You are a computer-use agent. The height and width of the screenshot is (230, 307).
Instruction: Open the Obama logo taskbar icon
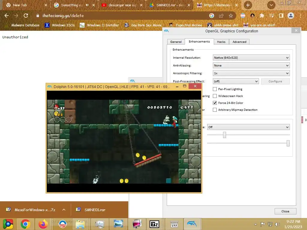click(x=62, y=224)
